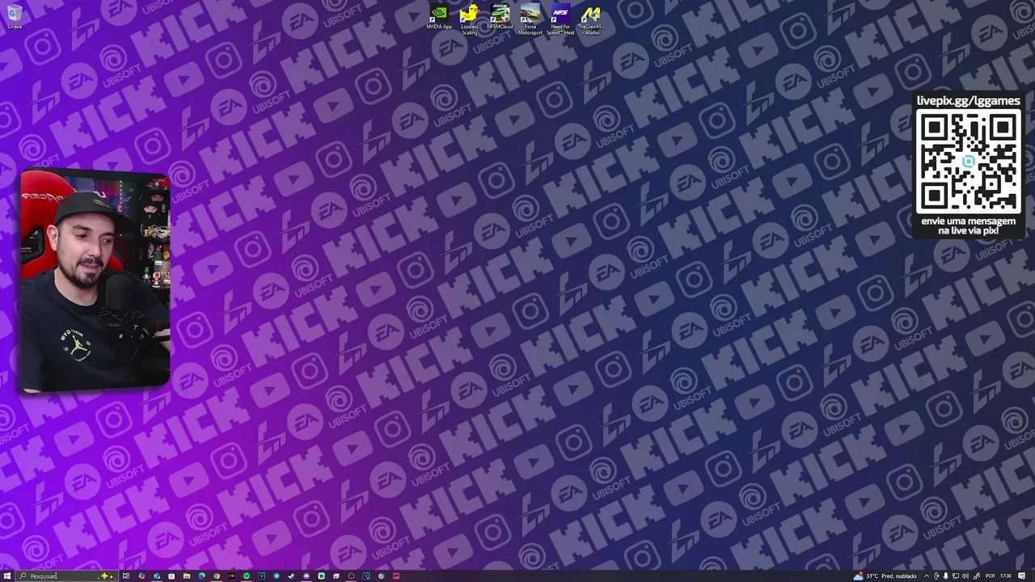Open the Lossless Scaling duck shortcut
The width and height of the screenshot is (1035, 582).
tap(470, 19)
